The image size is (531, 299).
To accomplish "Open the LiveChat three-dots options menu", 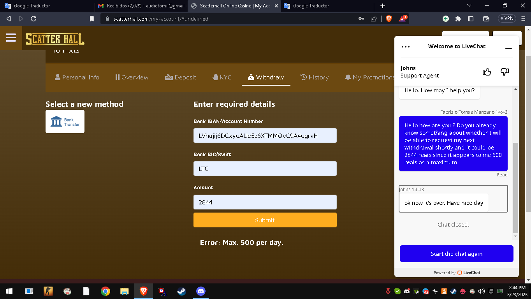I will pos(406,47).
